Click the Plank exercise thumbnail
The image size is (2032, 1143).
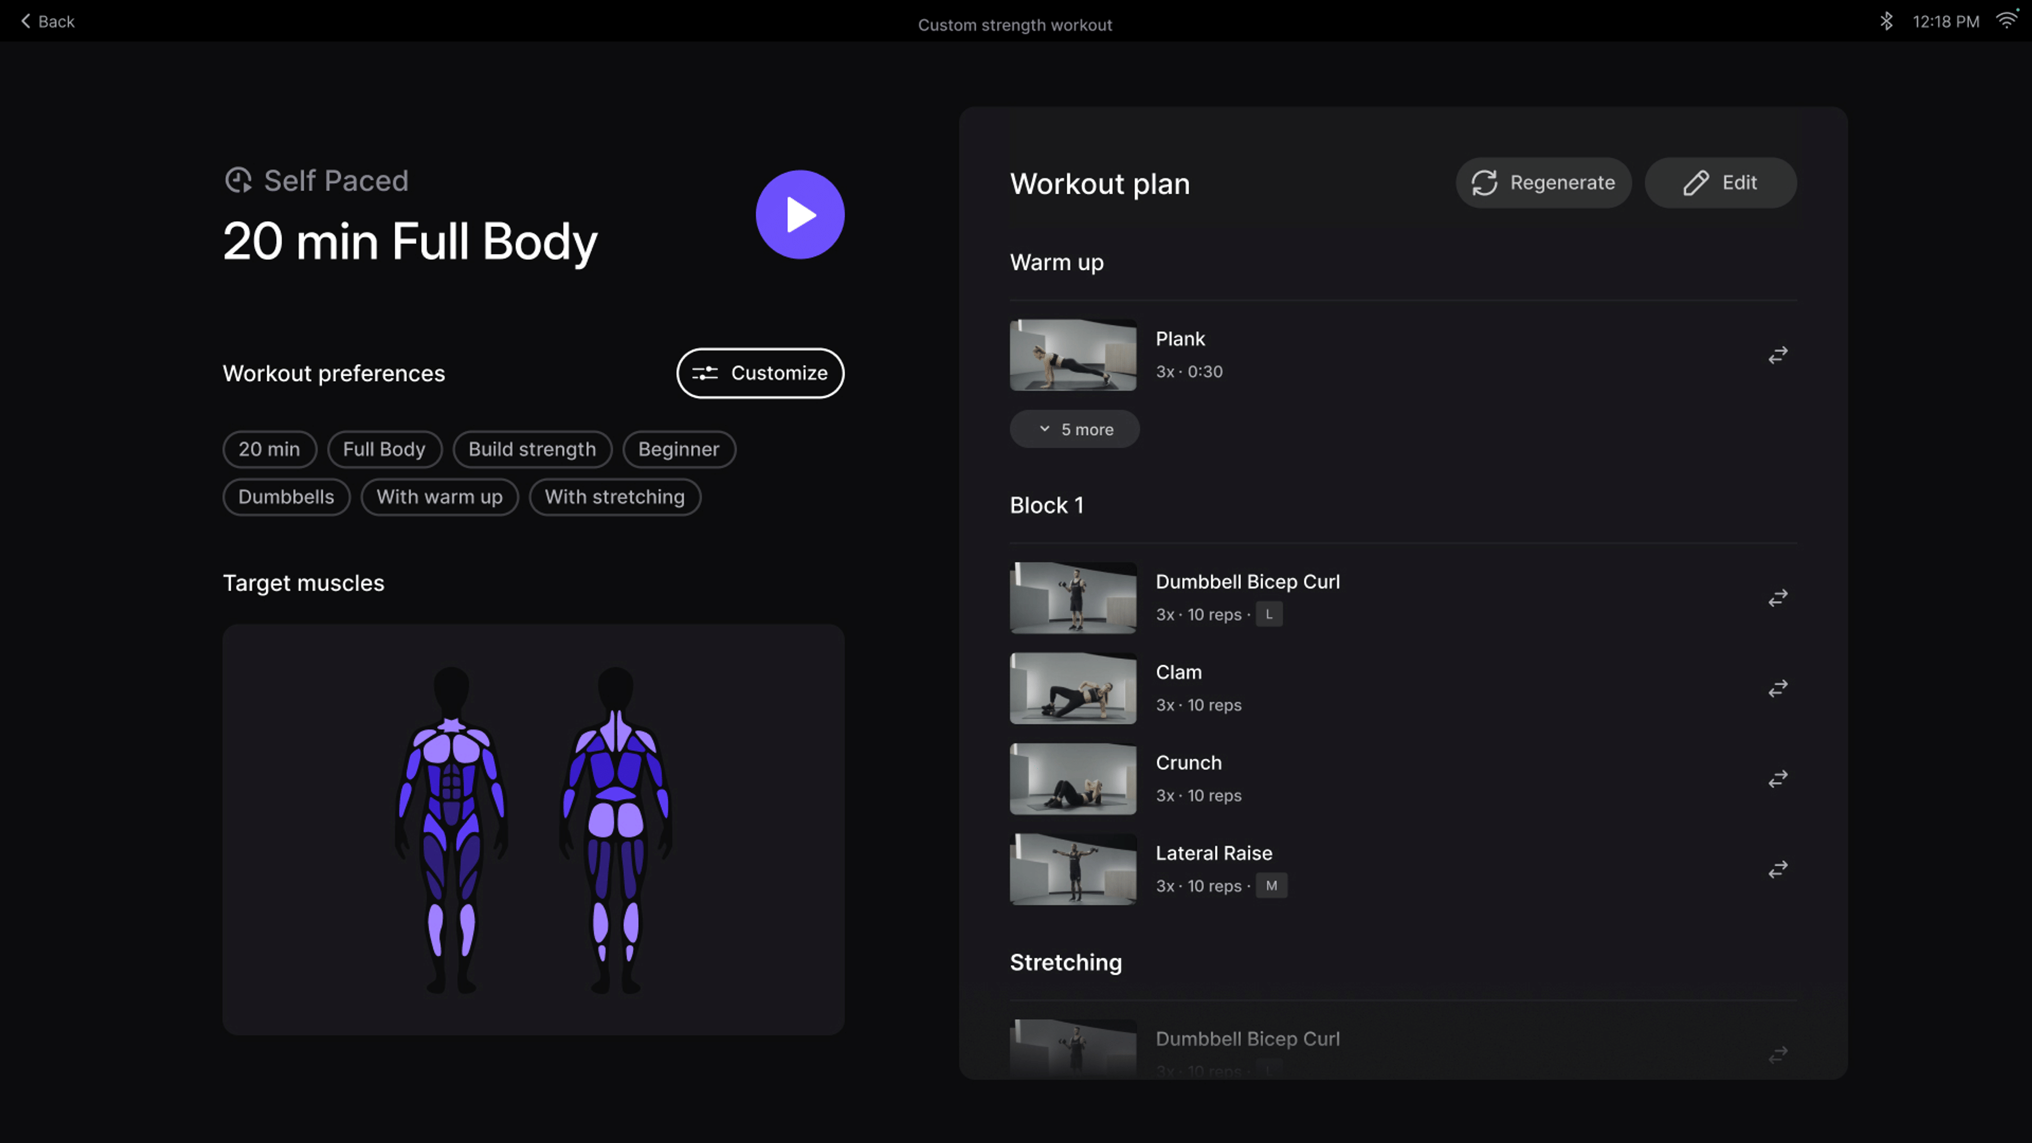pos(1073,355)
